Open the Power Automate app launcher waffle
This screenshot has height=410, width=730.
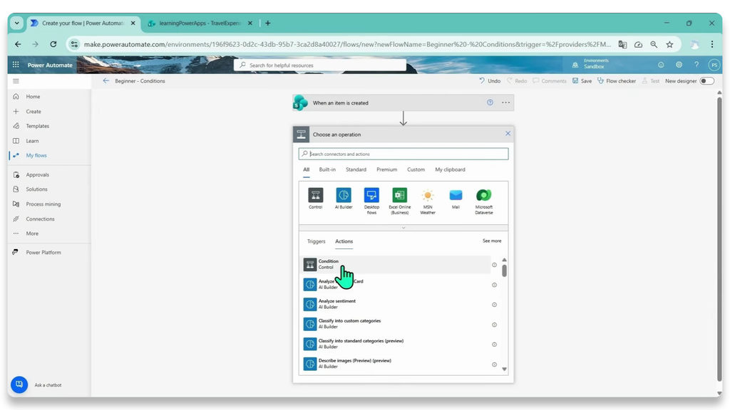[16, 65]
